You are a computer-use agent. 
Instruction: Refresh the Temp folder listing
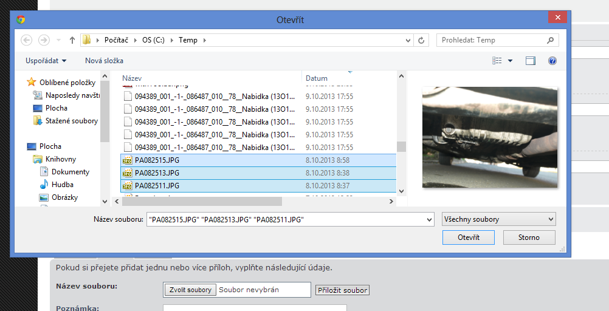[421, 40]
